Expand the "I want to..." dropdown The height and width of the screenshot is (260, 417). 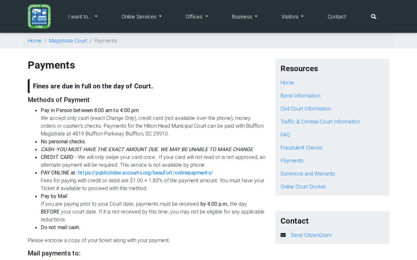[x=83, y=17]
